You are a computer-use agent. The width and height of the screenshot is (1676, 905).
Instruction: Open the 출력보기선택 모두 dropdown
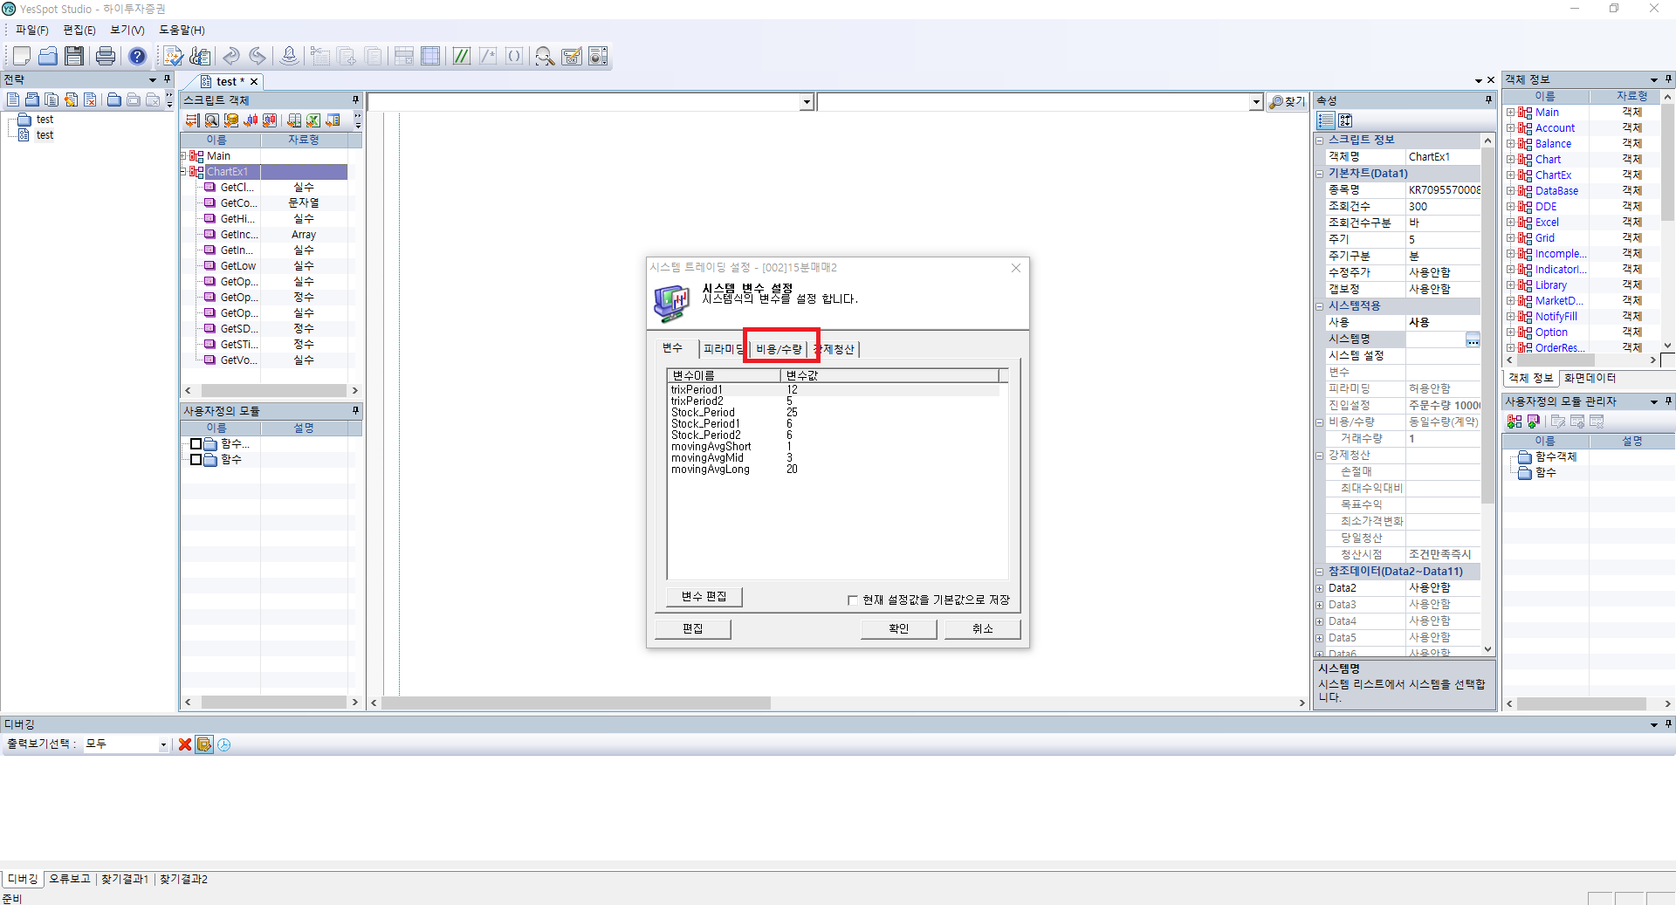click(x=162, y=744)
